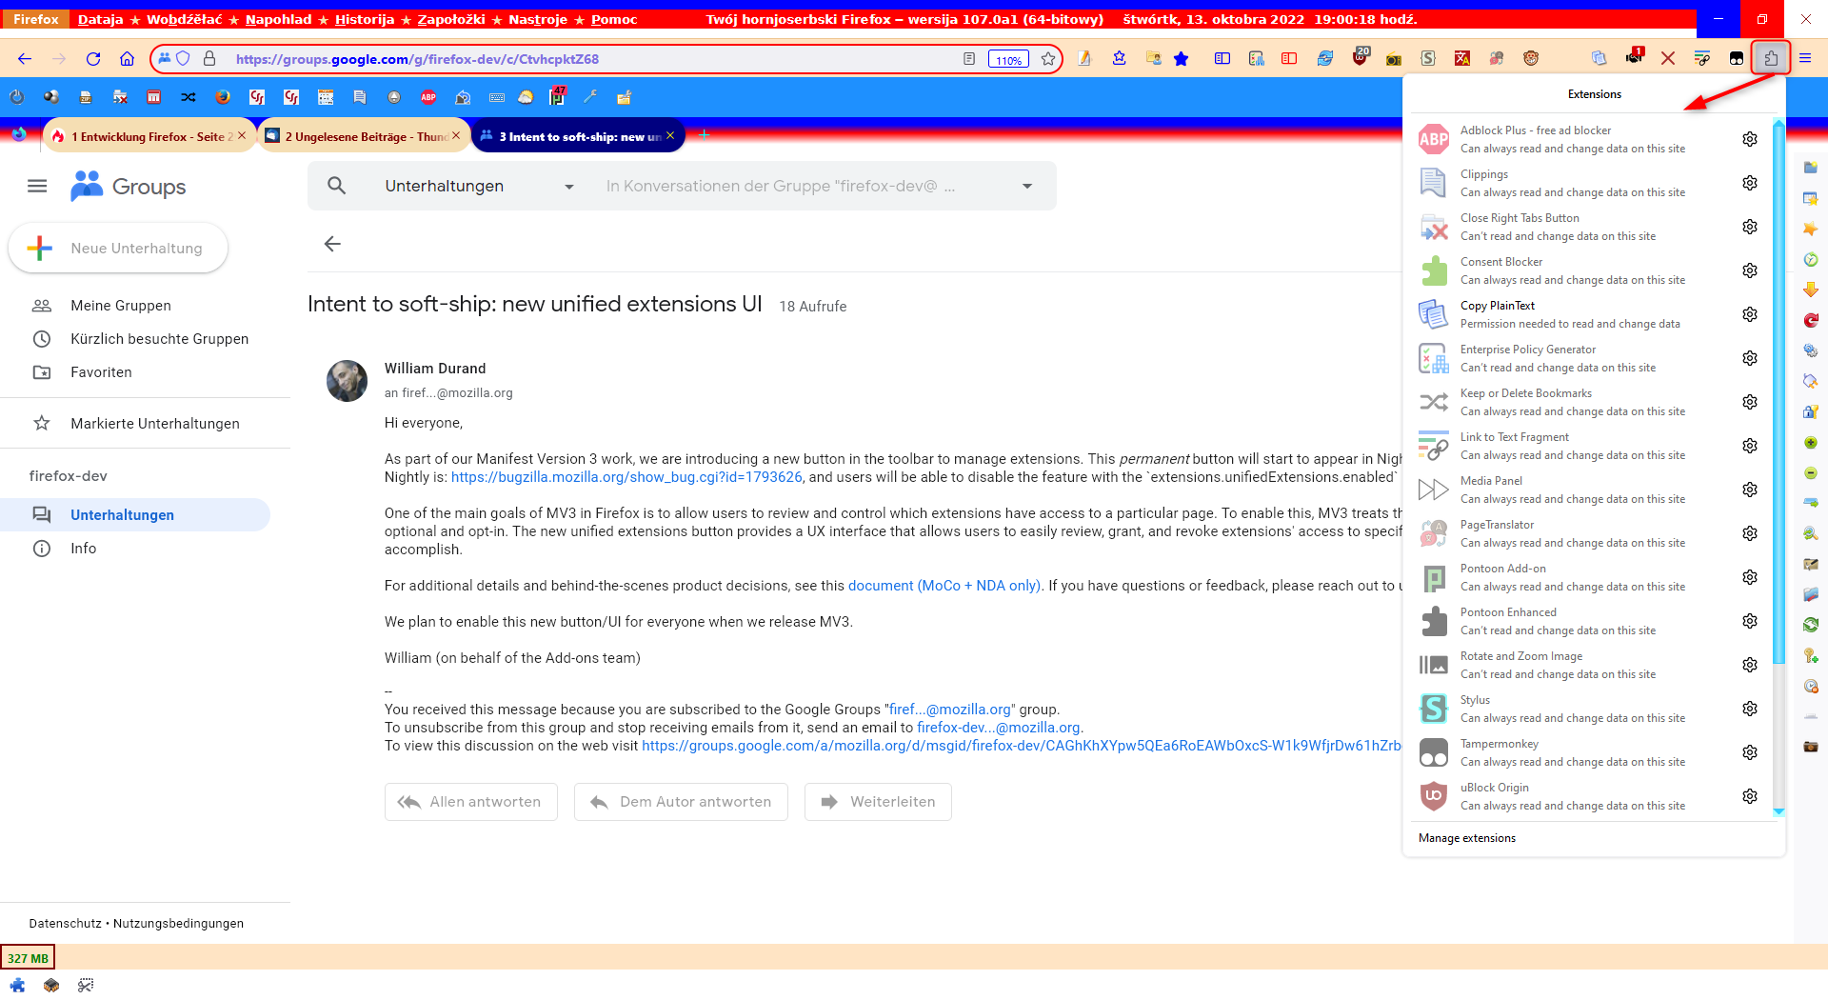Click the Adblock Plus extension entry
1828x1000 pixels.
coord(1573,139)
